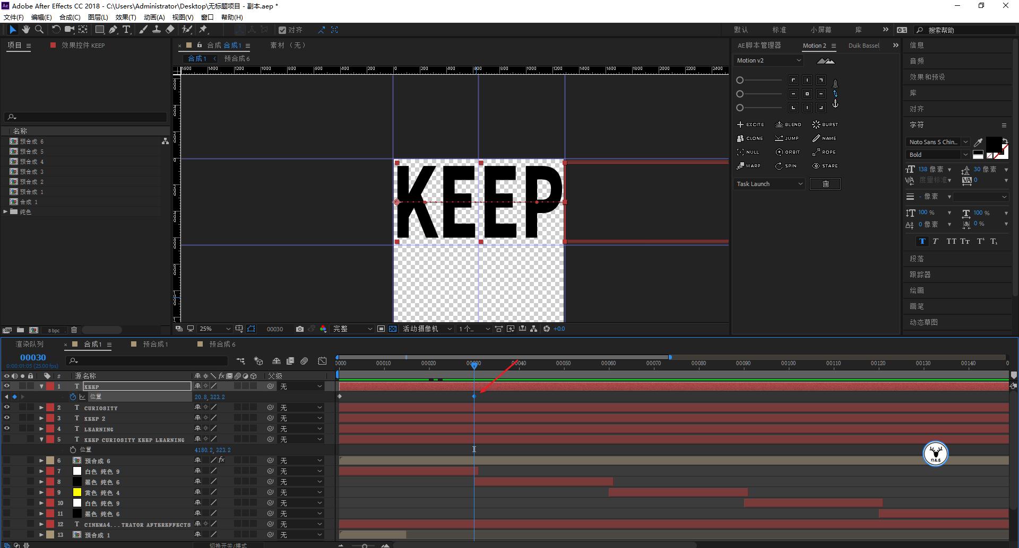Toggle position stopwatch for KEEP layer

coord(73,397)
